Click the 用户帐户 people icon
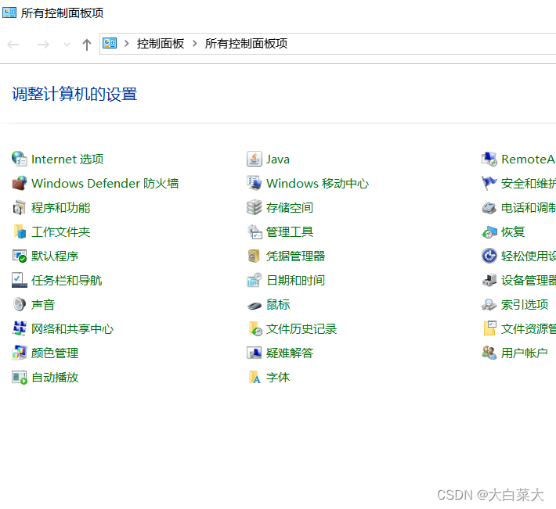 [489, 353]
